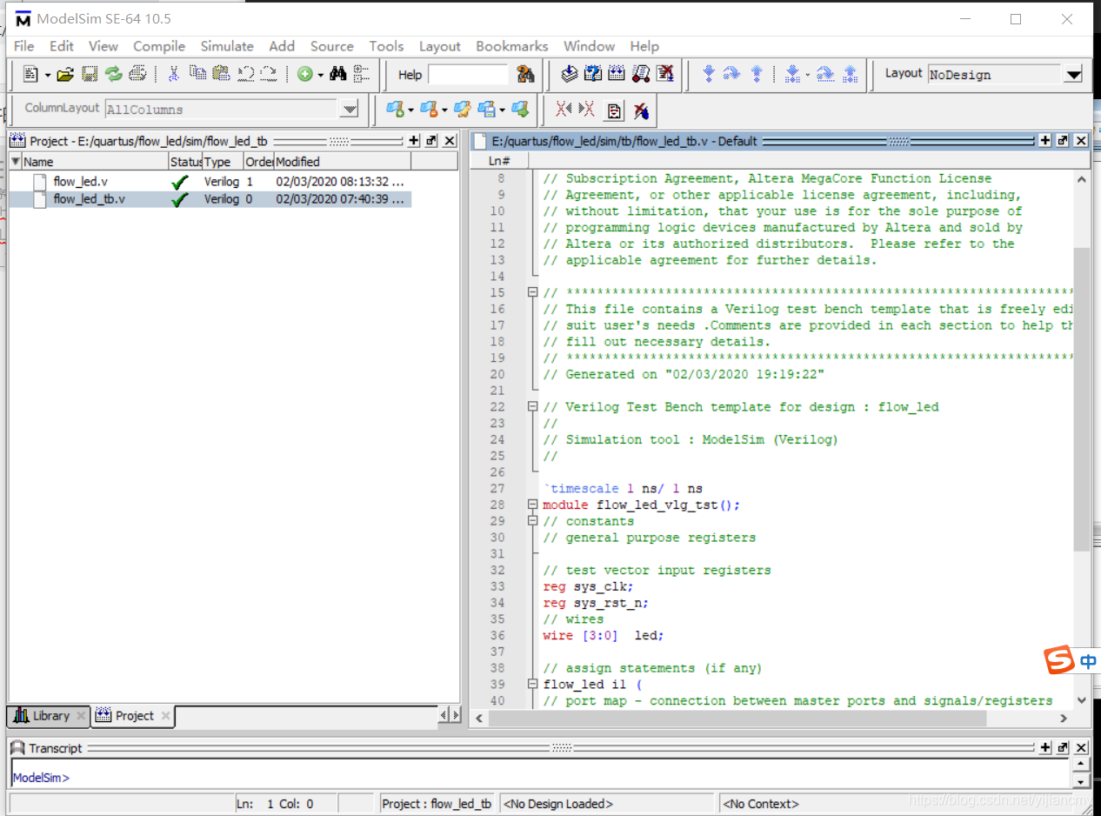This screenshot has width=1101, height=816.
Task: Click the Help search input field
Action: point(468,75)
